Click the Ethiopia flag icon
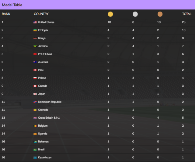Screen dimensions: 195x162 [35, 30]
